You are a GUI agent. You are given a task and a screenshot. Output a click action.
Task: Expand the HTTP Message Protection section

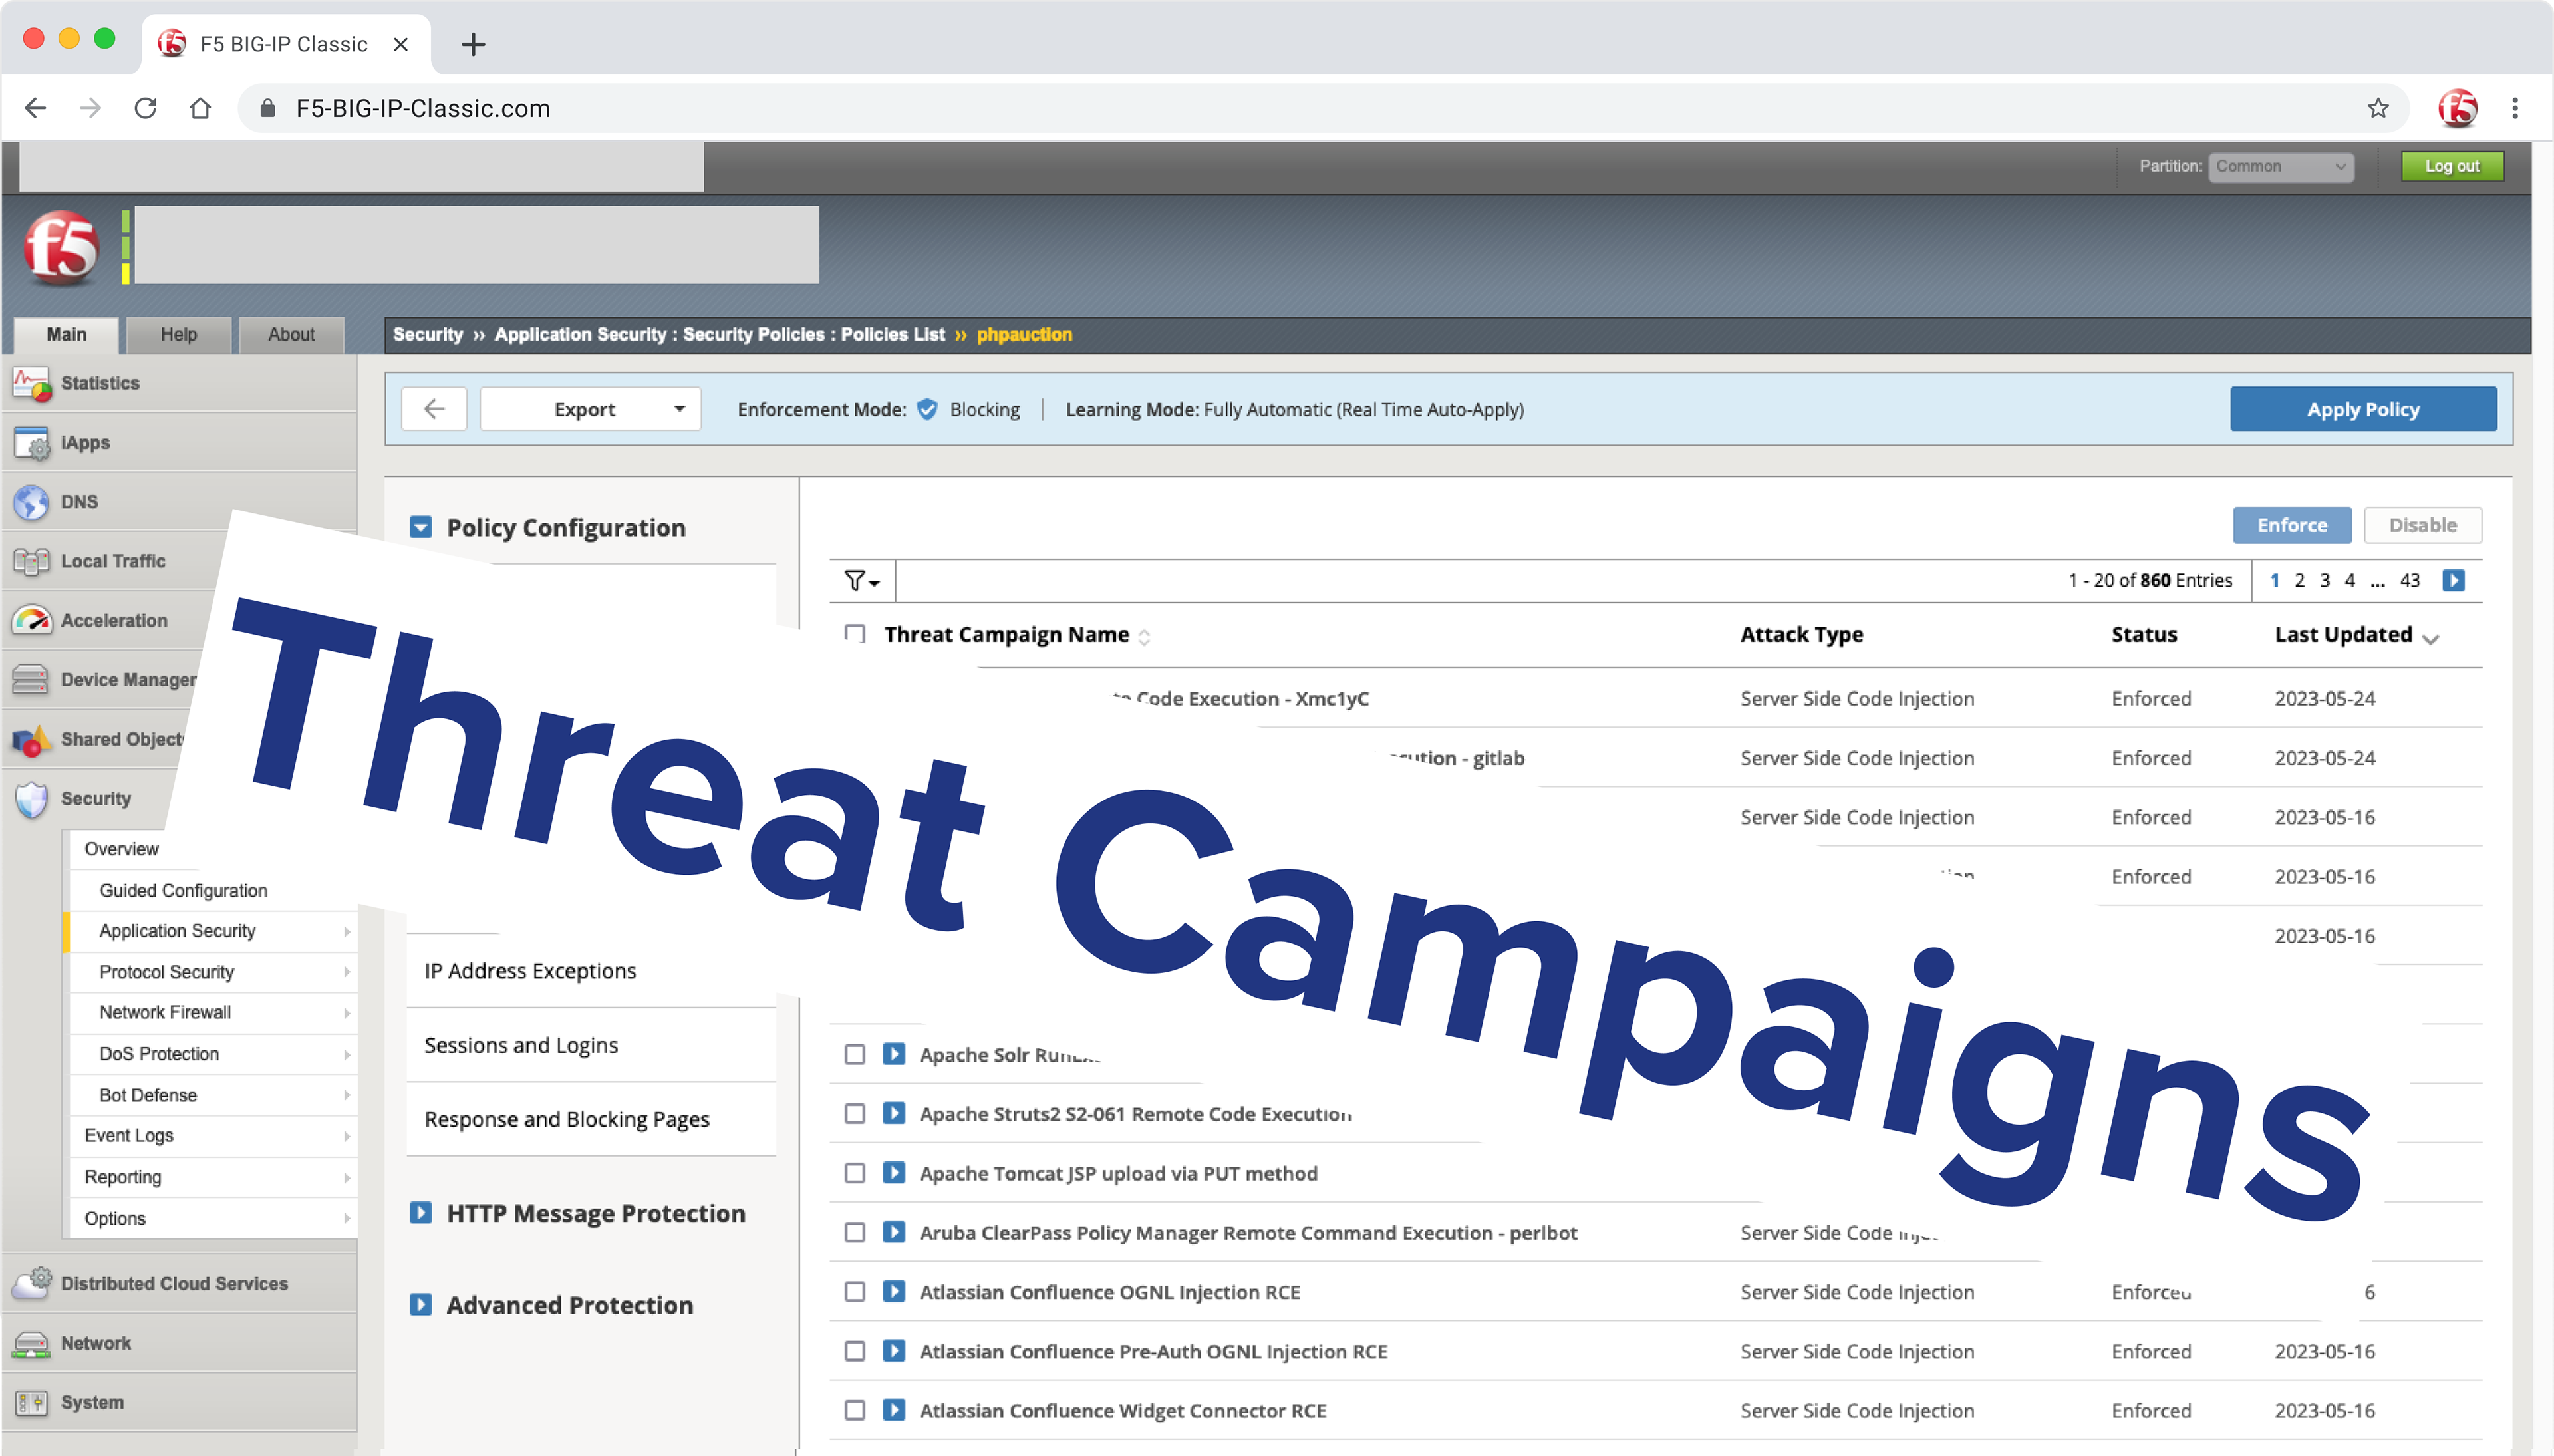(421, 1214)
